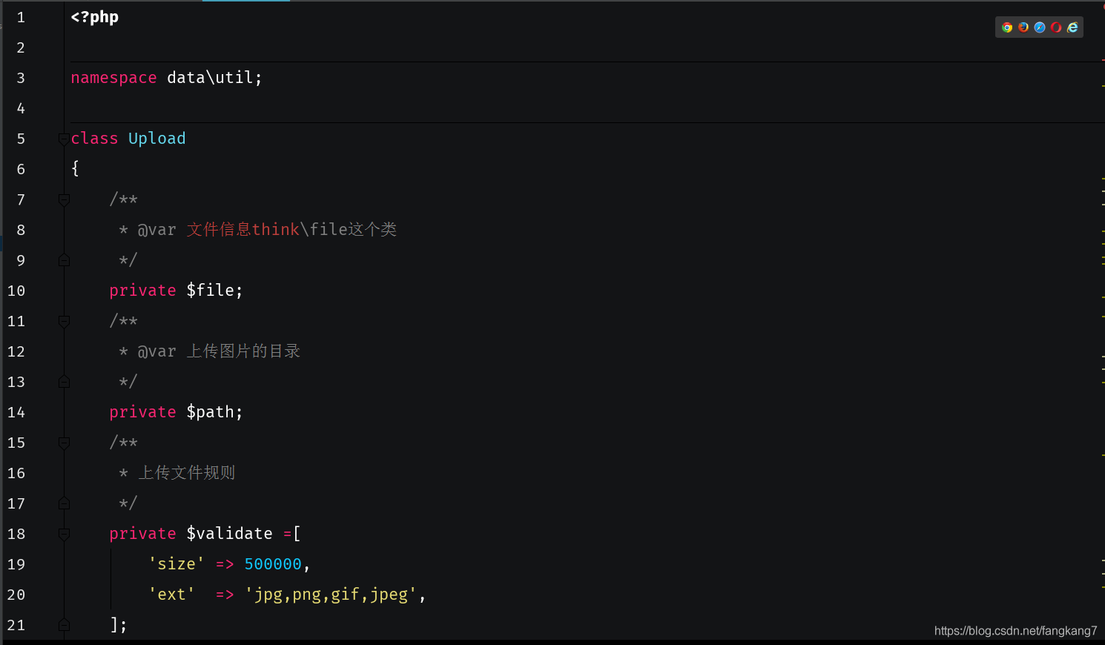Click the 'size' array key
Viewport: 1105px width, 645px height.
pyautogui.click(x=177, y=564)
